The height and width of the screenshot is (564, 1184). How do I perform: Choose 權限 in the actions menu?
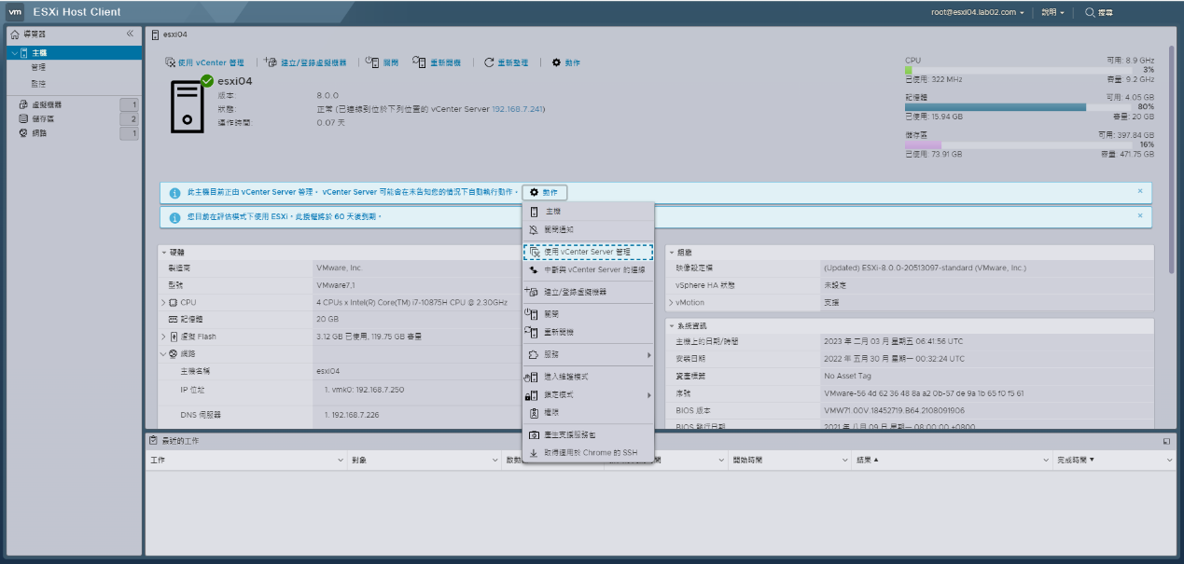pos(588,412)
